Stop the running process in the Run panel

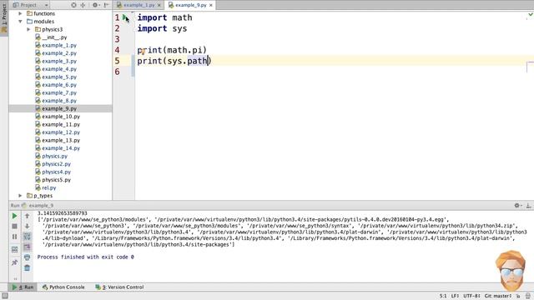(x=14, y=226)
